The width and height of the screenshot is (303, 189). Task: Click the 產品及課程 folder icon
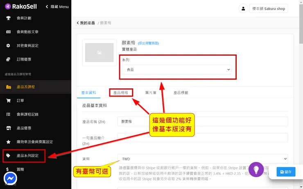coord(9,87)
